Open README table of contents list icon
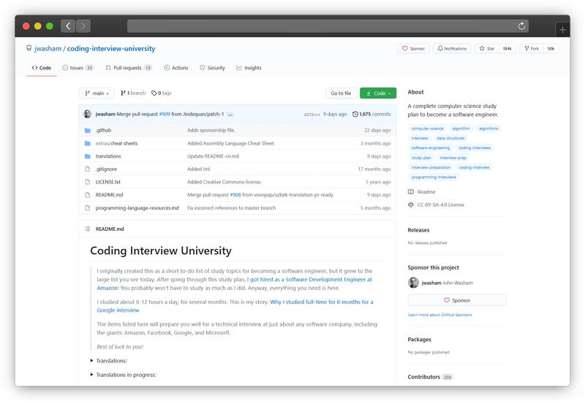 [x=87, y=229]
